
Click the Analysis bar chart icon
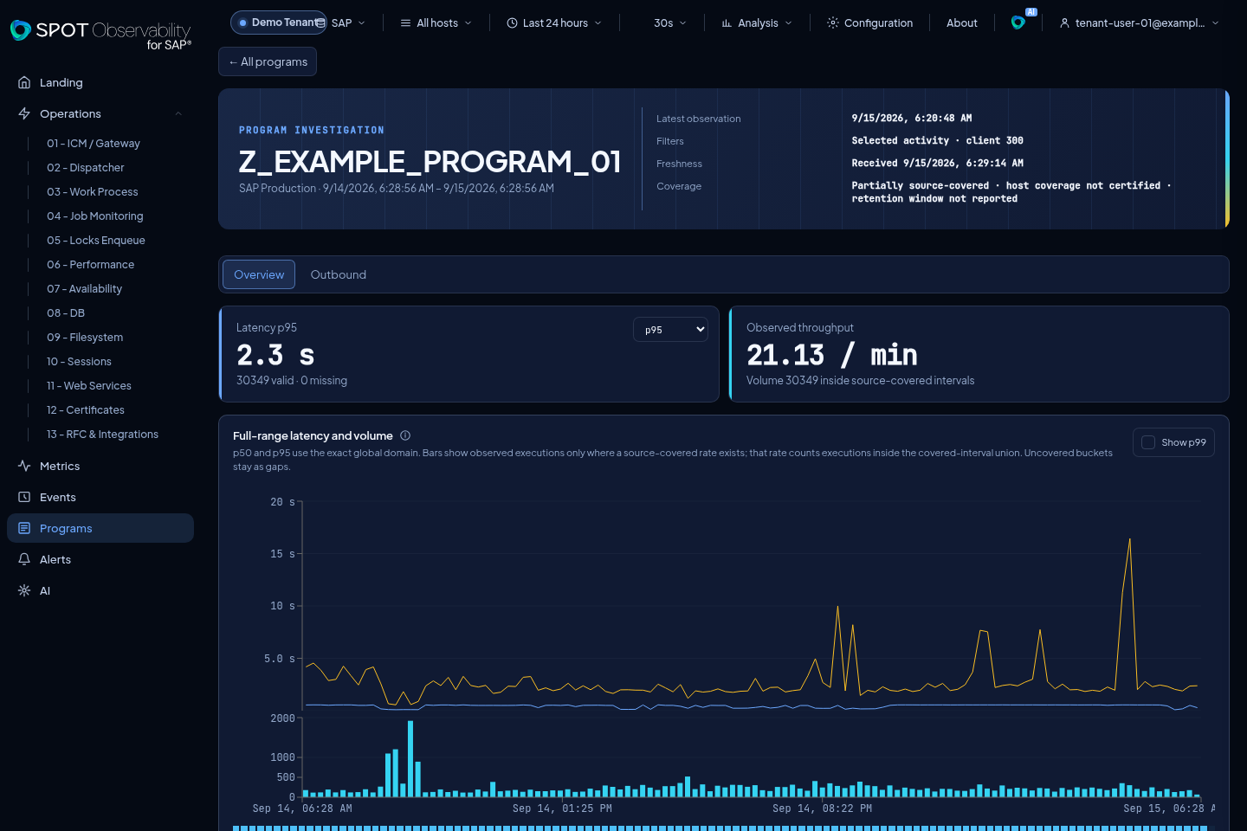pos(727,23)
